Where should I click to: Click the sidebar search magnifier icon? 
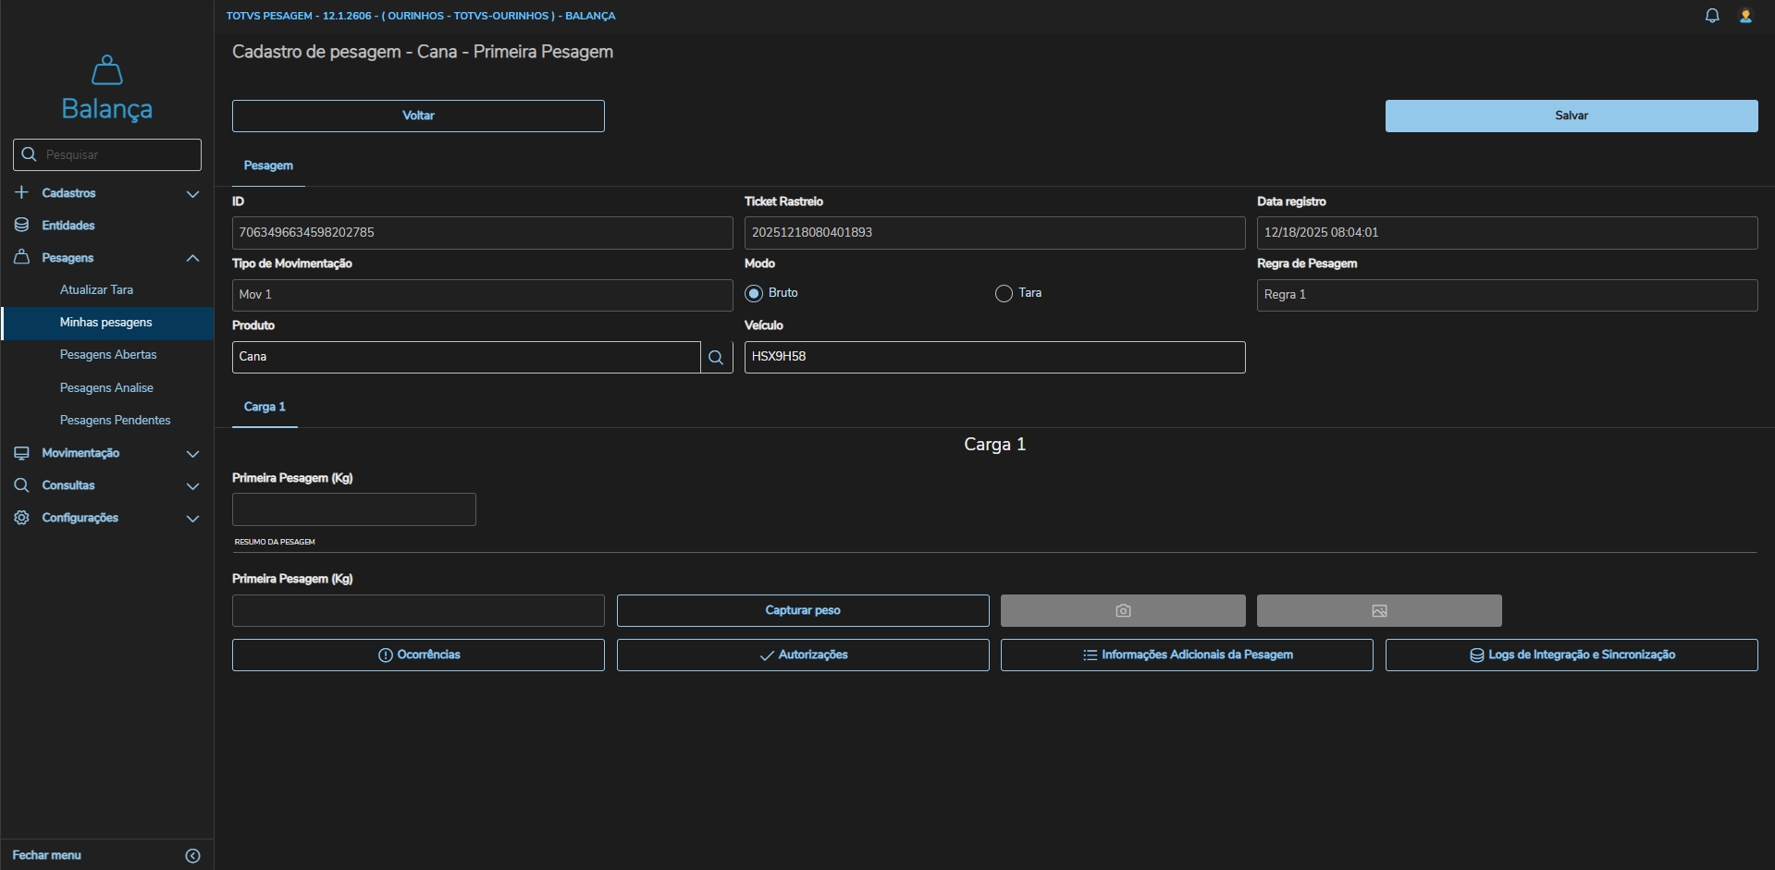pyautogui.click(x=29, y=154)
